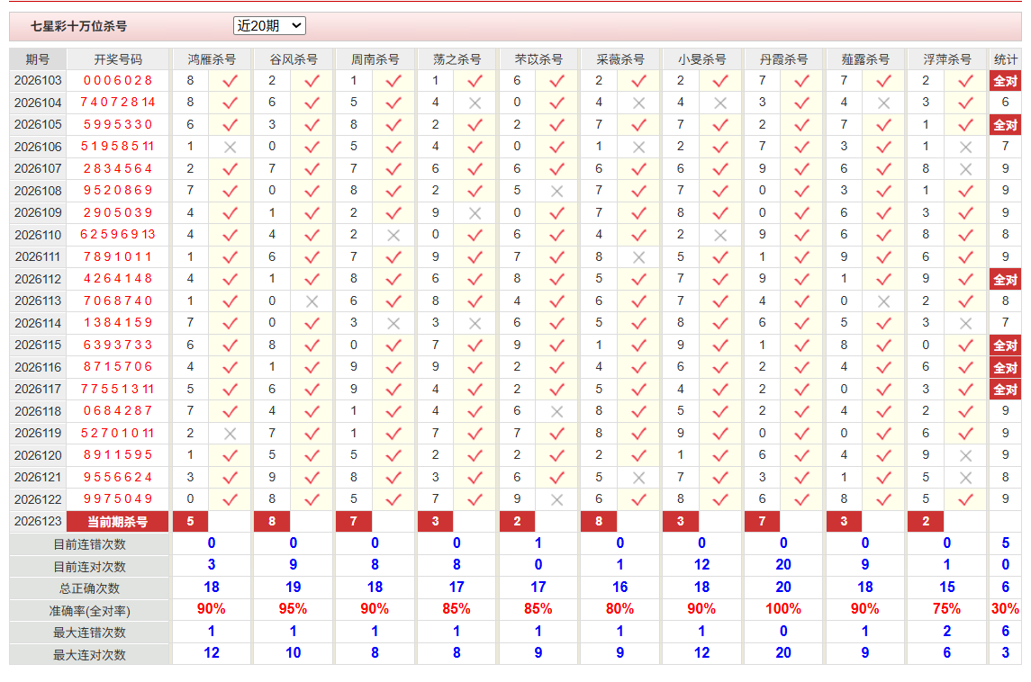Screen dimensions: 1031x682
Task: Click the 75% accuracy value under 浮萍杀号
Action: [947, 609]
